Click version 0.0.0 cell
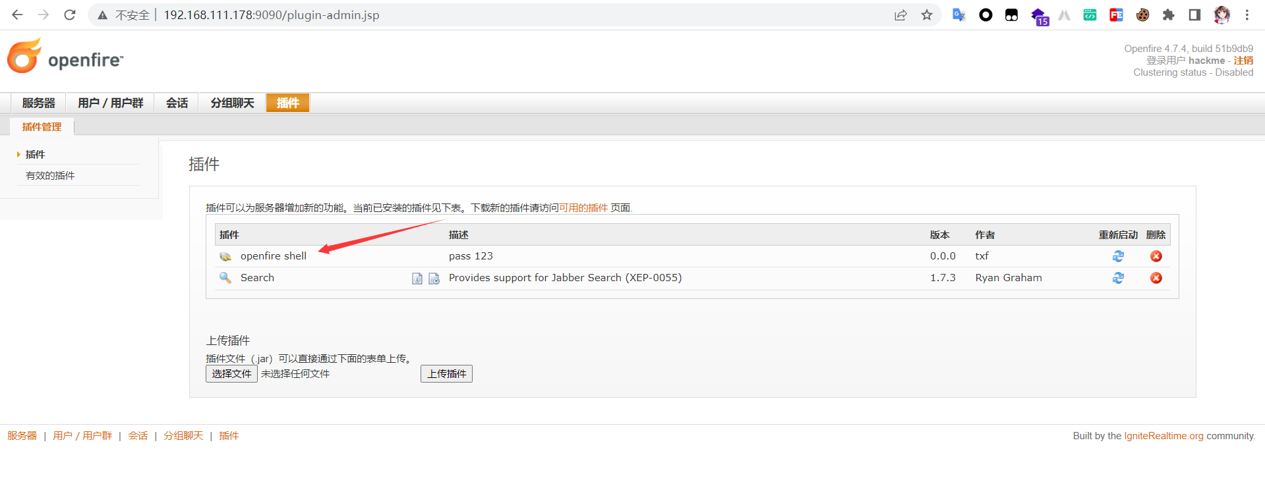 [x=943, y=256]
